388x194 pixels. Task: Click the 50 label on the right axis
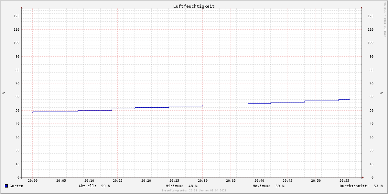coord(371,110)
